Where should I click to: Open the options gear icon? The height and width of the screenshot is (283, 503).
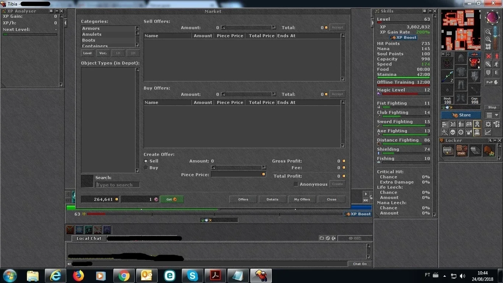coord(488,124)
